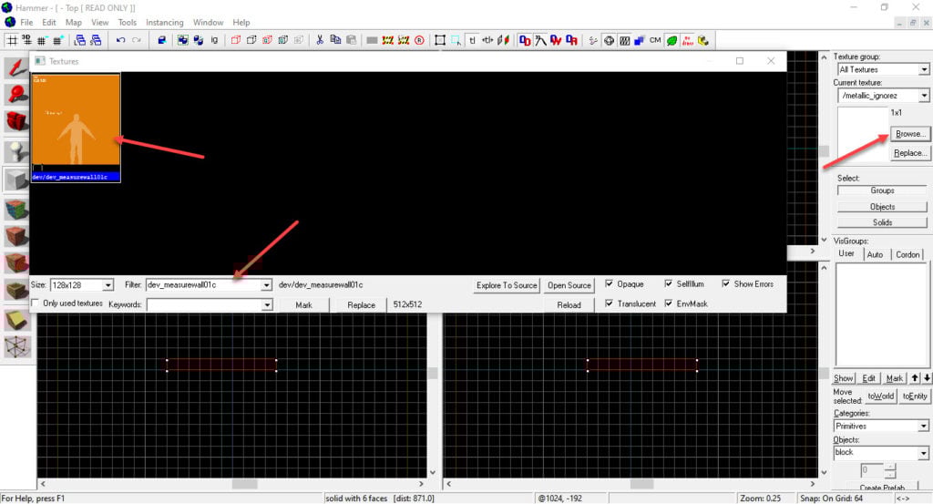Select the Vertex tool (wireframe cube icon)

16,346
